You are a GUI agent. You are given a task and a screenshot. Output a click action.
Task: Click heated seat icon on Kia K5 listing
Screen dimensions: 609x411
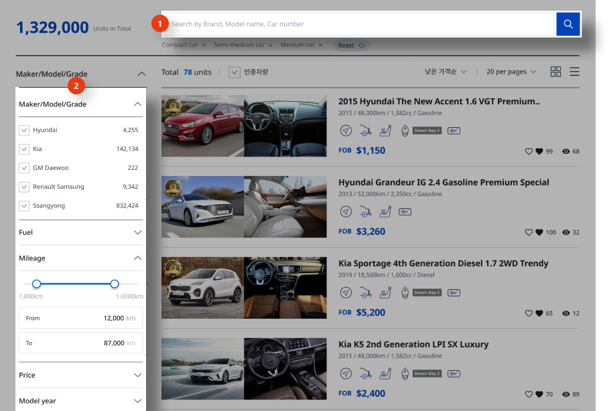tap(385, 374)
